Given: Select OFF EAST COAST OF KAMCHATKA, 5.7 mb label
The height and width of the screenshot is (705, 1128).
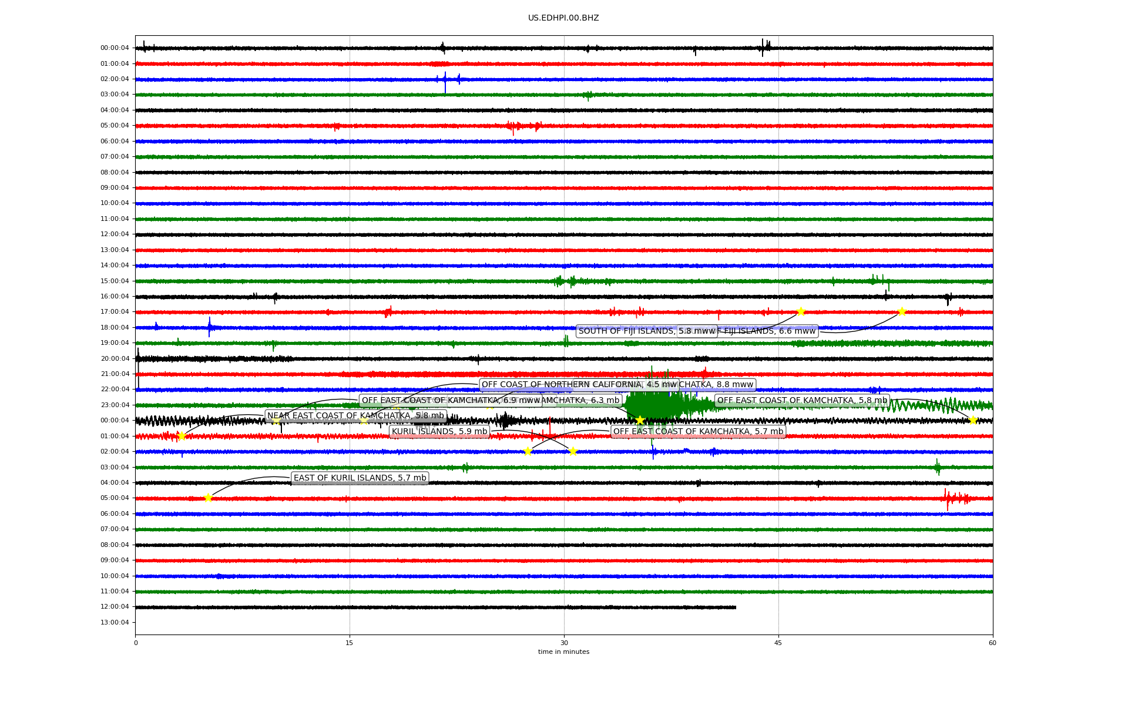Looking at the screenshot, I should pos(698,432).
